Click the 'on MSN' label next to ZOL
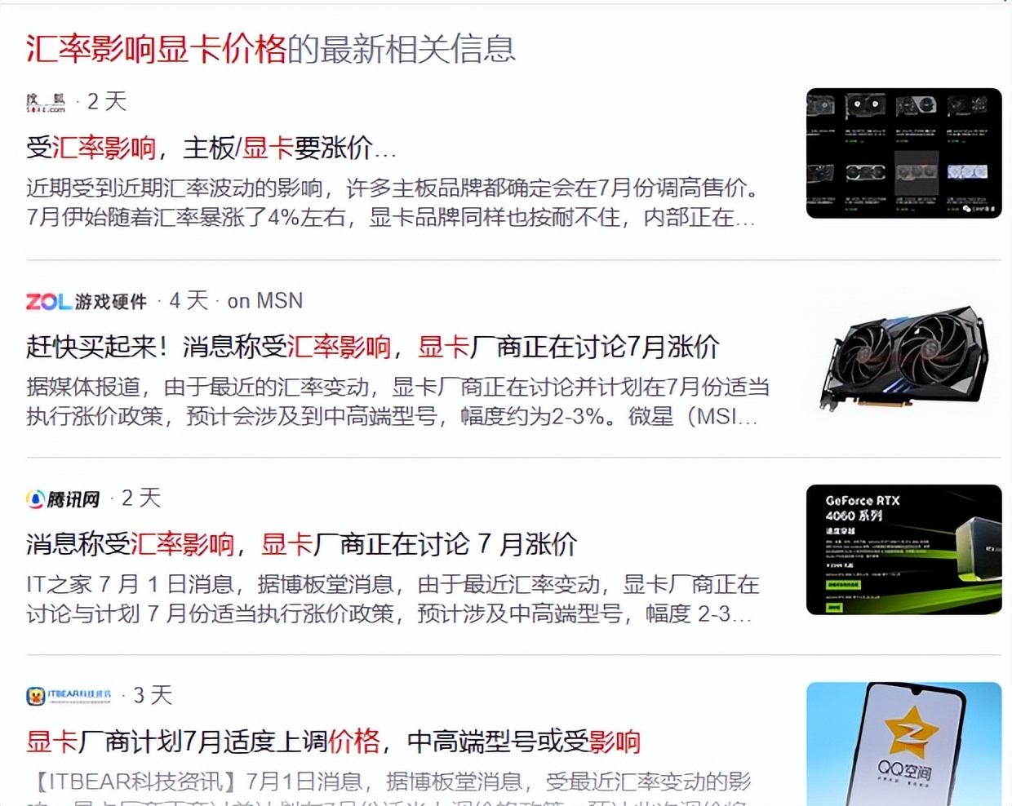1012x806 pixels. (x=265, y=301)
